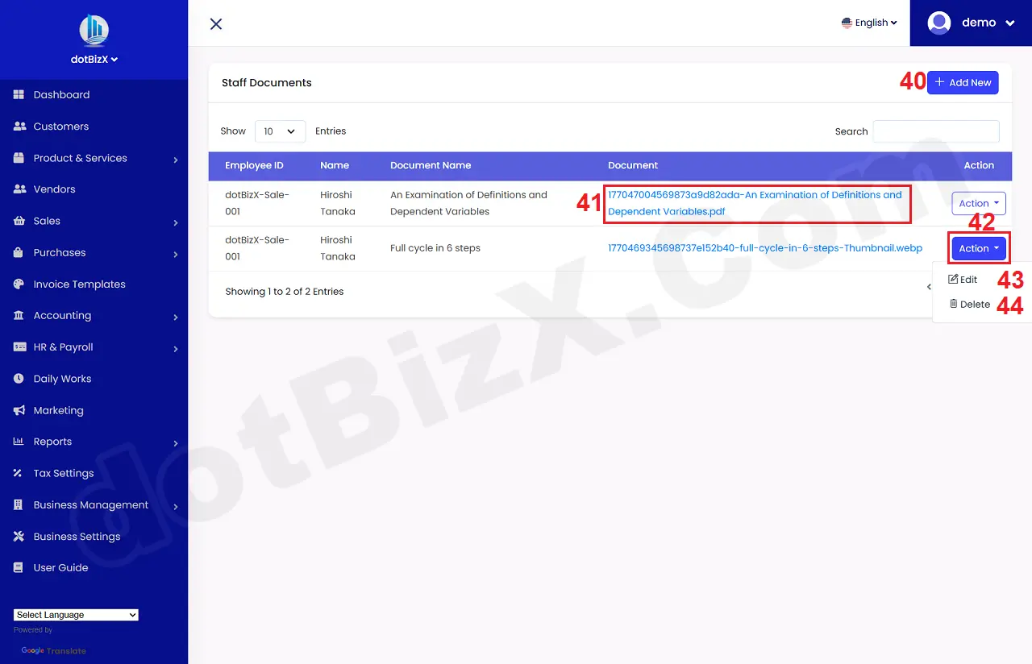Open the Full cycle in 6 steps document link
Viewport: 1032px width, 664px height.
pos(764,248)
